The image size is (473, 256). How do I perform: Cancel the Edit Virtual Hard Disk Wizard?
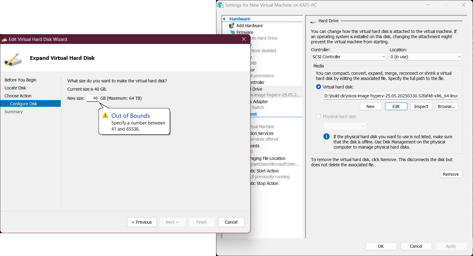231,222
